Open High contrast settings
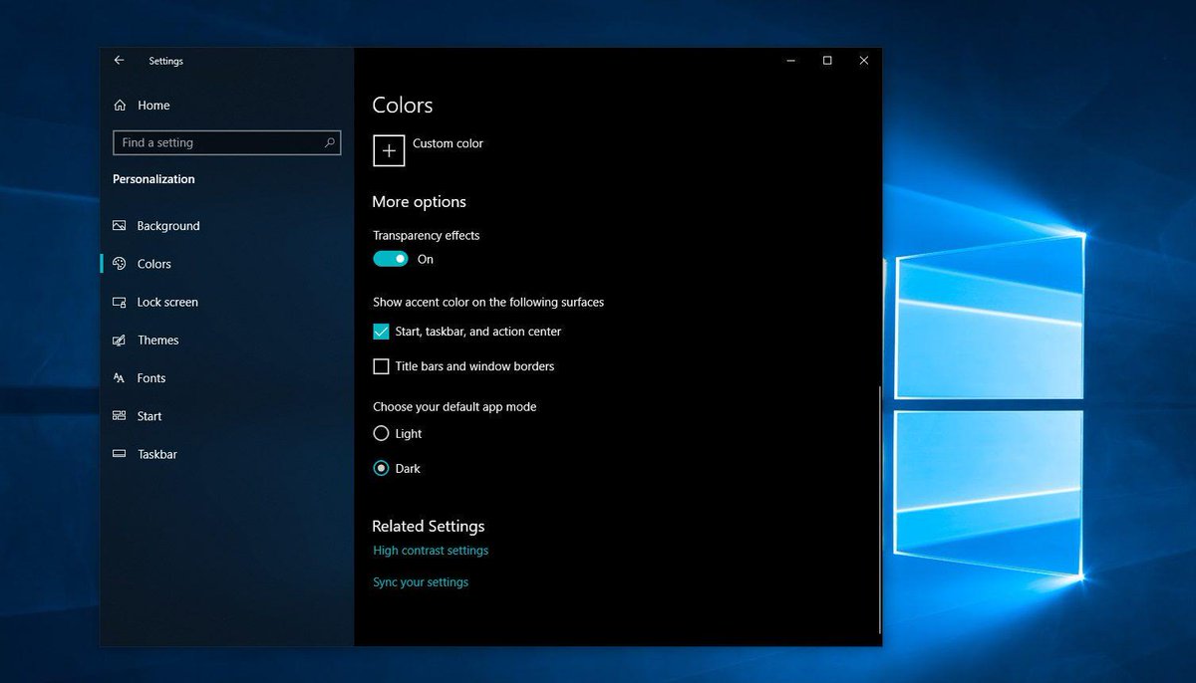Screen dimensions: 1196x683 (431, 550)
